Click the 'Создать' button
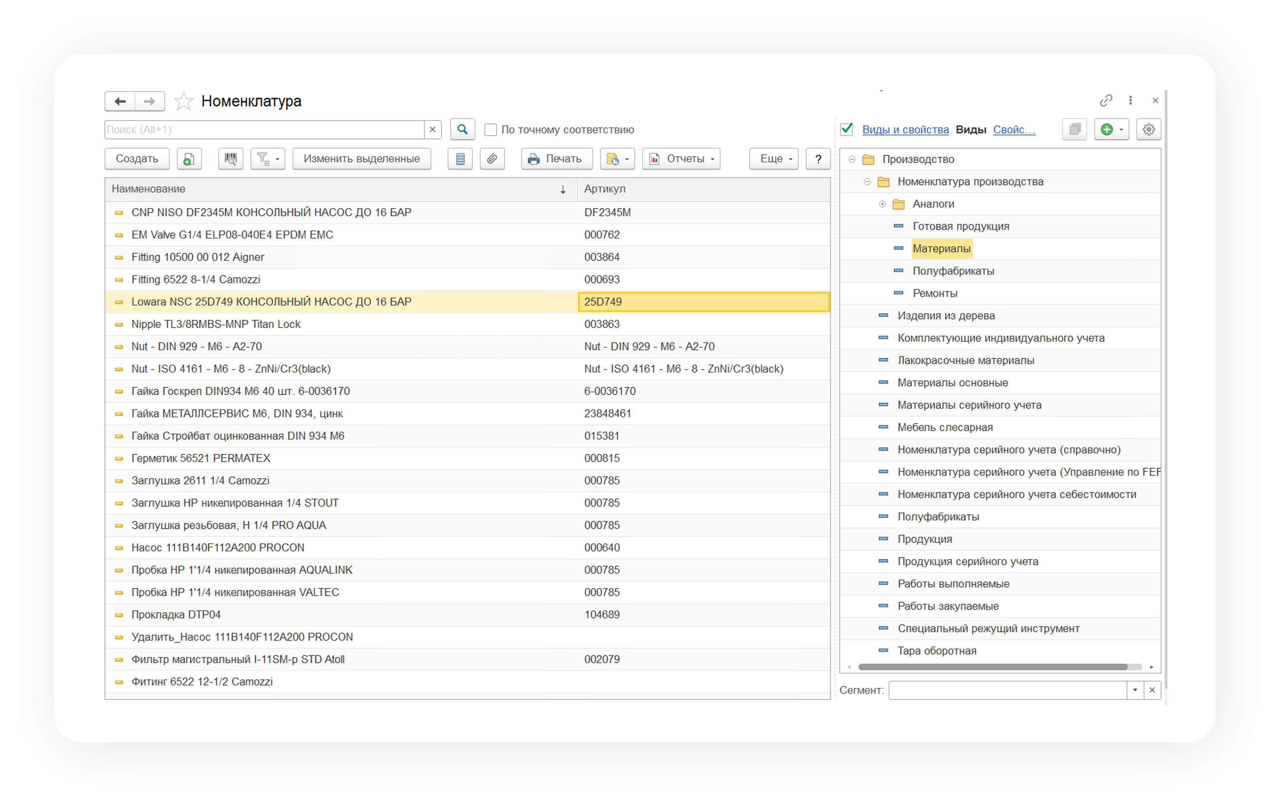The height and width of the screenshot is (804, 1277). 137,159
